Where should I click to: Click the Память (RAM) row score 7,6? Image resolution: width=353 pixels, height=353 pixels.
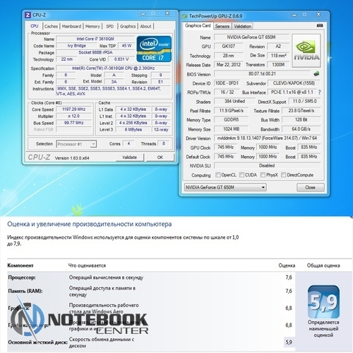(289, 291)
